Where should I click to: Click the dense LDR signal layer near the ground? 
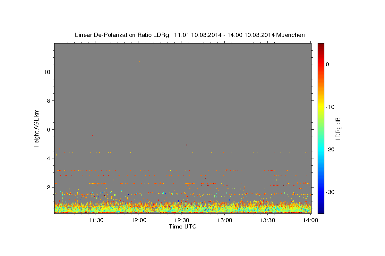tap(183, 207)
